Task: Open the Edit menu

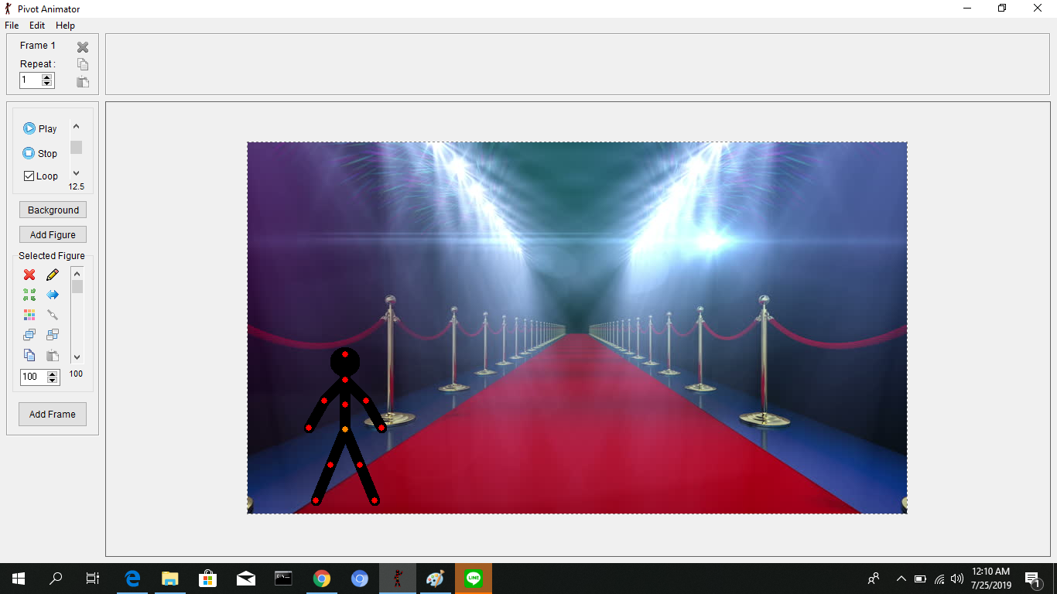Action: click(36, 25)
